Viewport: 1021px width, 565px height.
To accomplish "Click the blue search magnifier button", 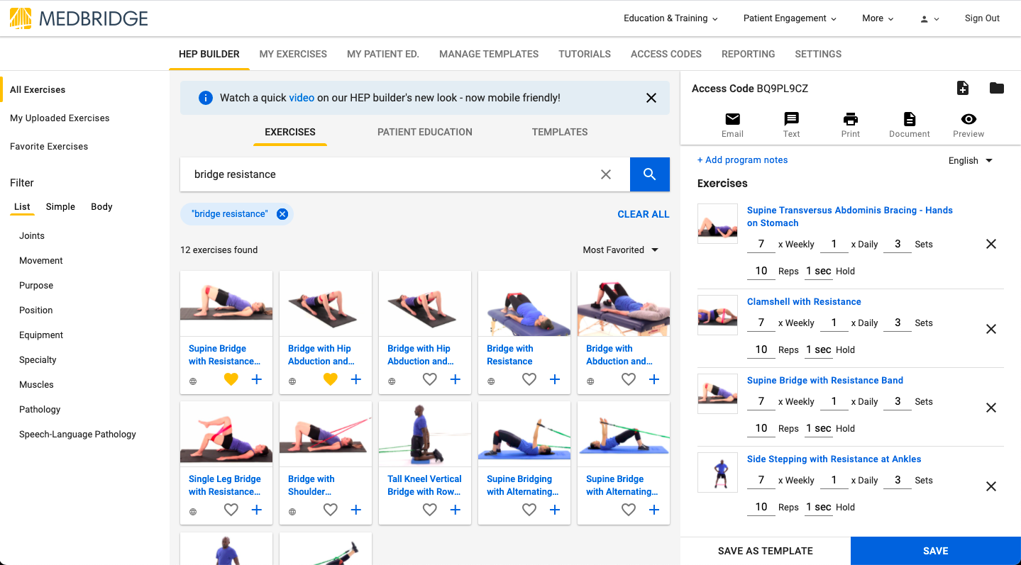I will click(650, 174).
